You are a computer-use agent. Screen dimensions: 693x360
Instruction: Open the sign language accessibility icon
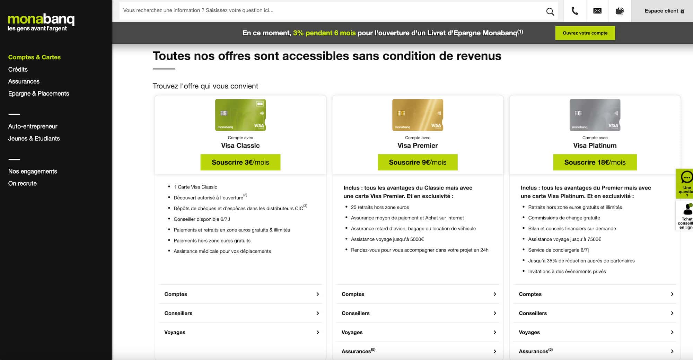pos(620,11)
